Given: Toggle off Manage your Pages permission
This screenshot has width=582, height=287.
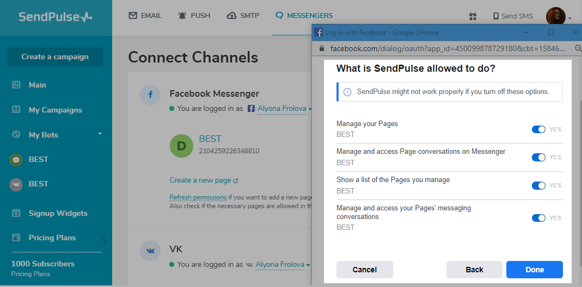Looking at the screenshot, I should coord(538,129).
